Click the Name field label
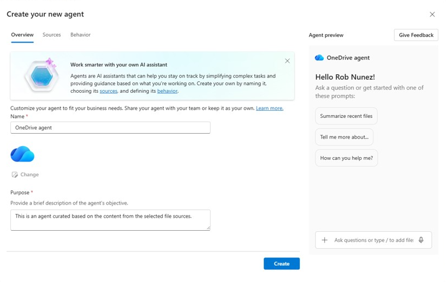This screenshot has width=446, height=282. tap(17, 117)
